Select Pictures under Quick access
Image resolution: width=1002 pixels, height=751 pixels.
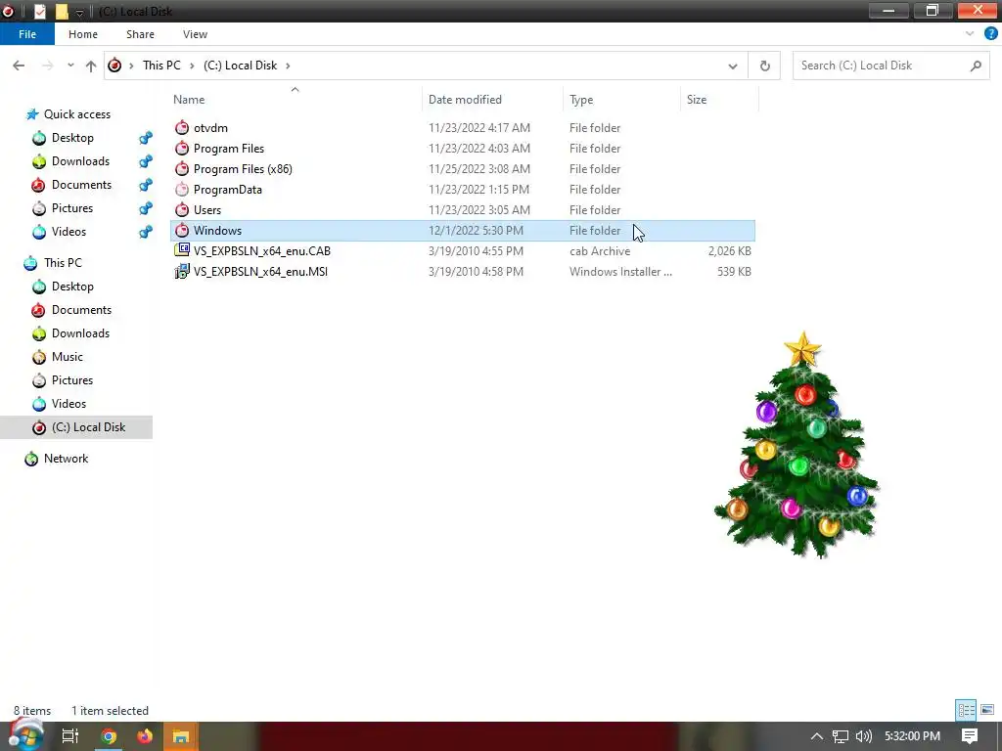(72, 208)
